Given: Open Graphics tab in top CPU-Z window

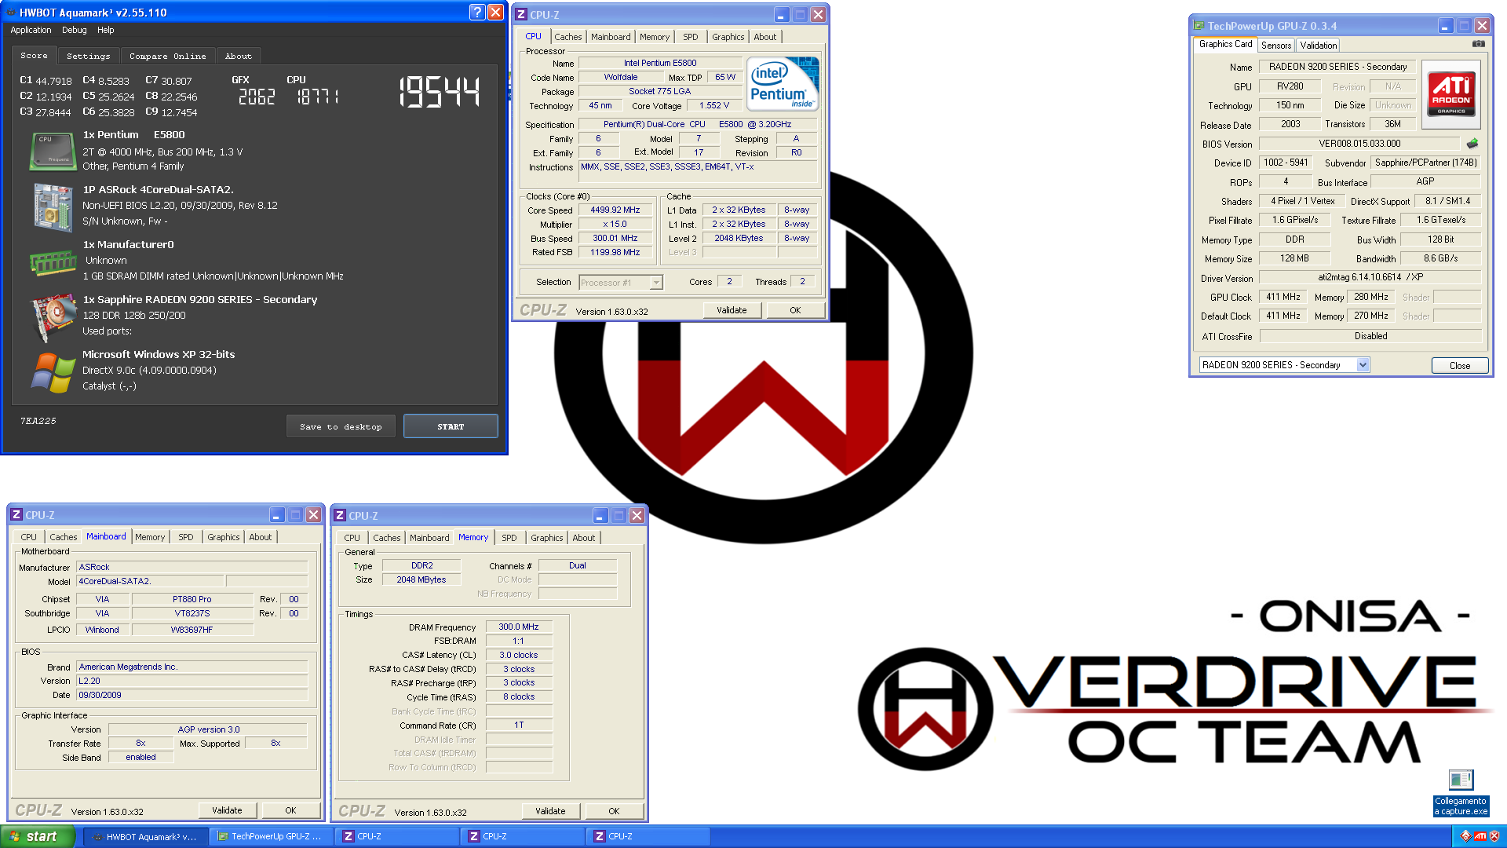Looking at the screenshot, I should (x=728, y=37).
